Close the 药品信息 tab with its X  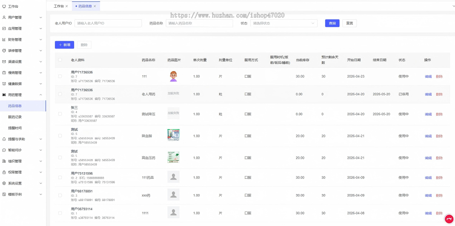click(x=95, y=6)
